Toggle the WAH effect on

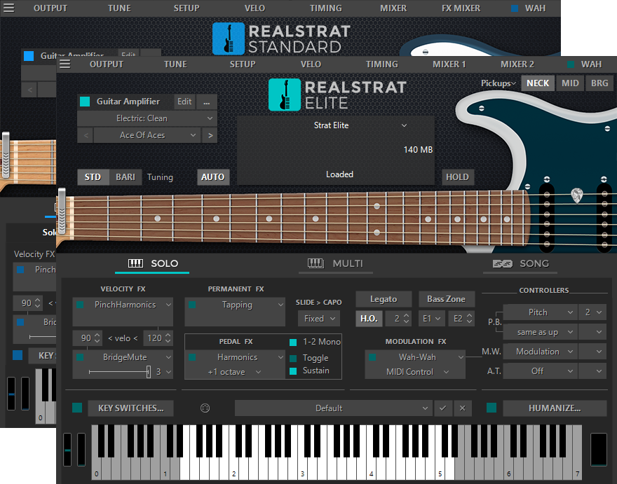click(x=571, y=64)
